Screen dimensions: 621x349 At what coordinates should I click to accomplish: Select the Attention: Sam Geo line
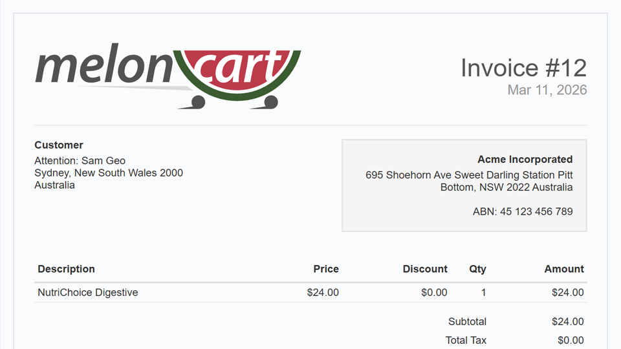click(x=80, y=161)
